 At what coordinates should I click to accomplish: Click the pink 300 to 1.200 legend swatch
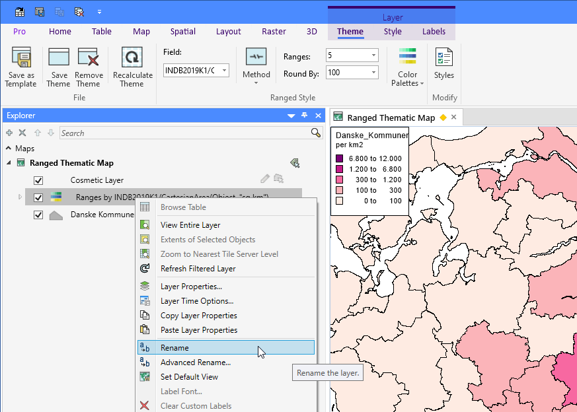pos(339,179)
